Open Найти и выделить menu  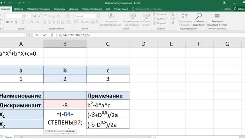[x=199, y=20]
